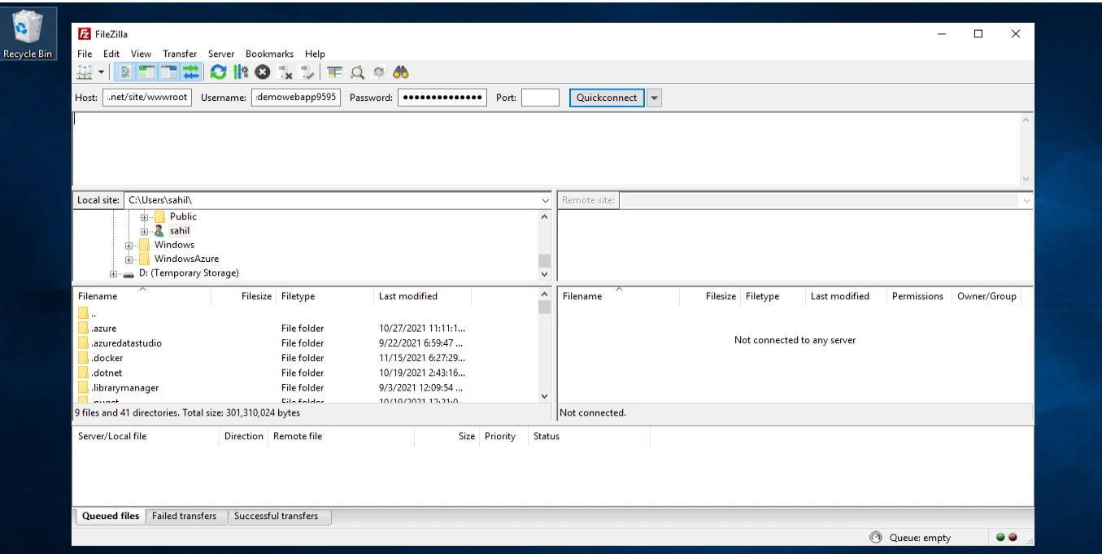Toggle synchronized browsing mode
This screenshot has width=1102, height=554.
[x=378, y=72]
